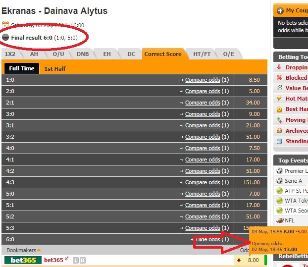Screen dimensions: 308x267
Task: Select the EH tab
Action: tap(107, 54)
